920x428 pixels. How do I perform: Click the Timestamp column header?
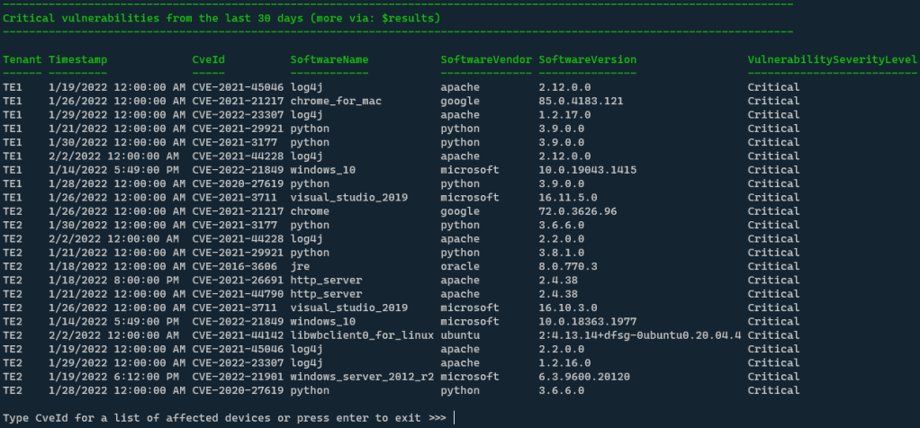click(x=77, y=59)
